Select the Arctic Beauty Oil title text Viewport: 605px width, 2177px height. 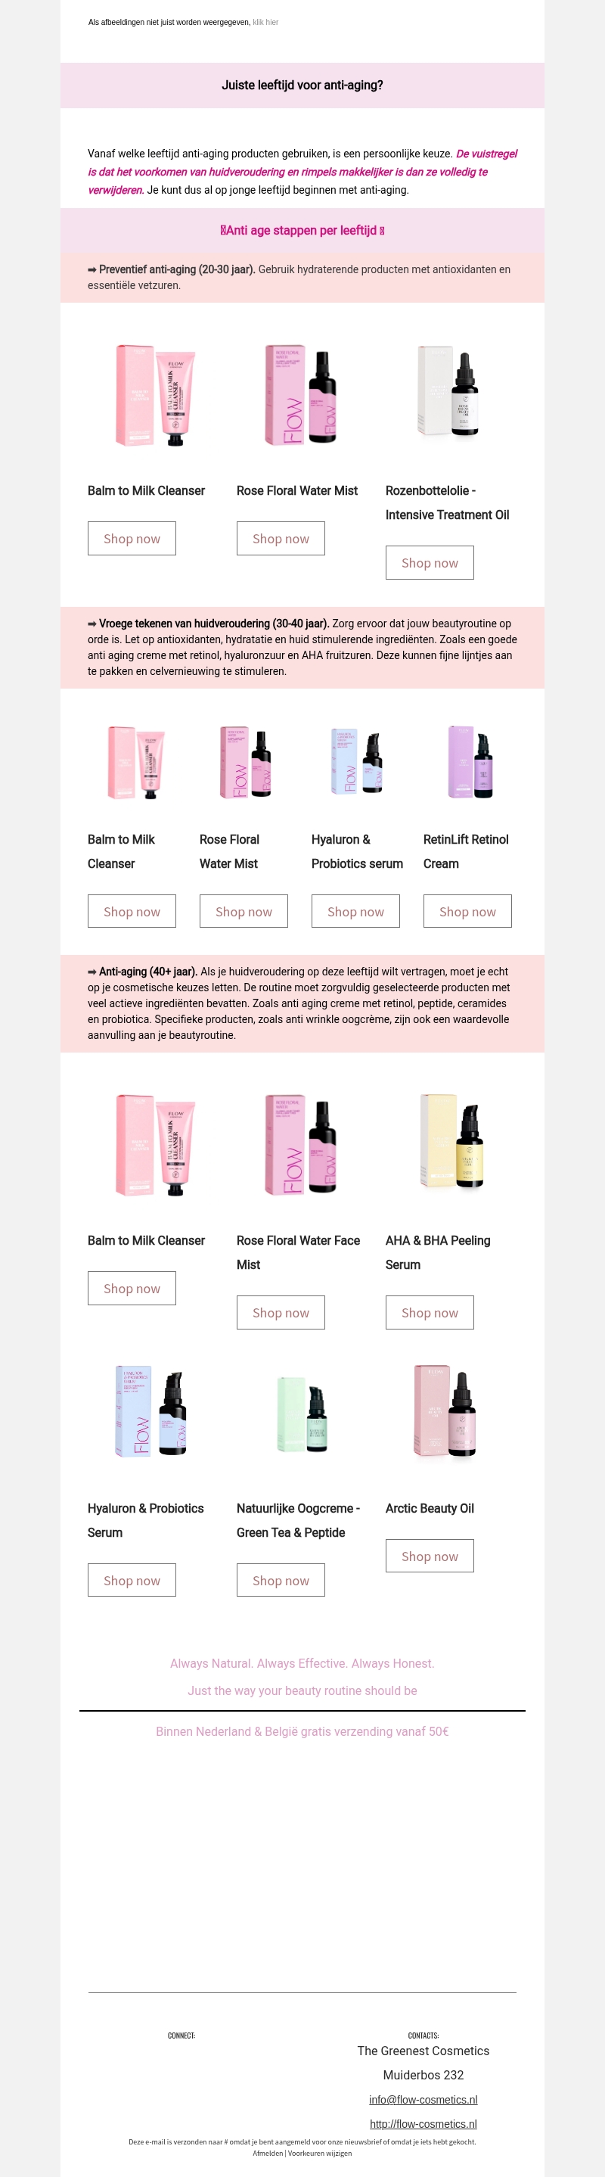[x=430, y=1509]
